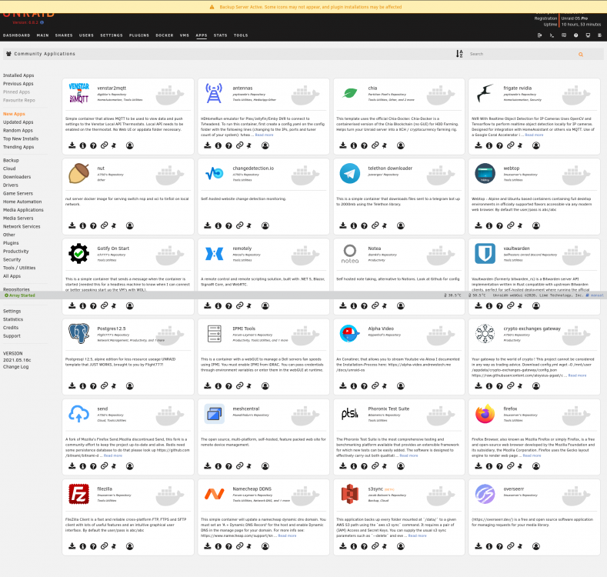Screen dimensions: 607x577
Task: Install the venstar2mqtt app
Action: pyautogui.click(x=72, y=145)
